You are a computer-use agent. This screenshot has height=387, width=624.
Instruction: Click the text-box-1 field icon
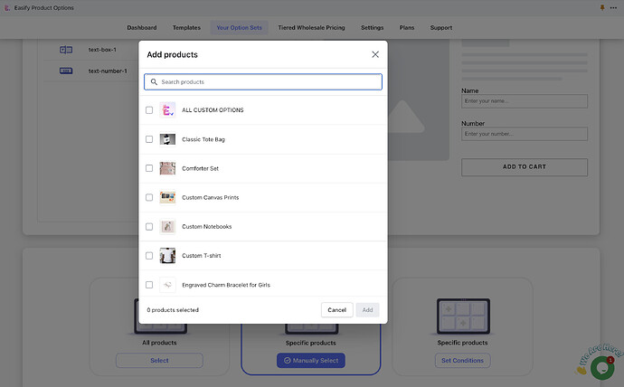pos(66,50)
